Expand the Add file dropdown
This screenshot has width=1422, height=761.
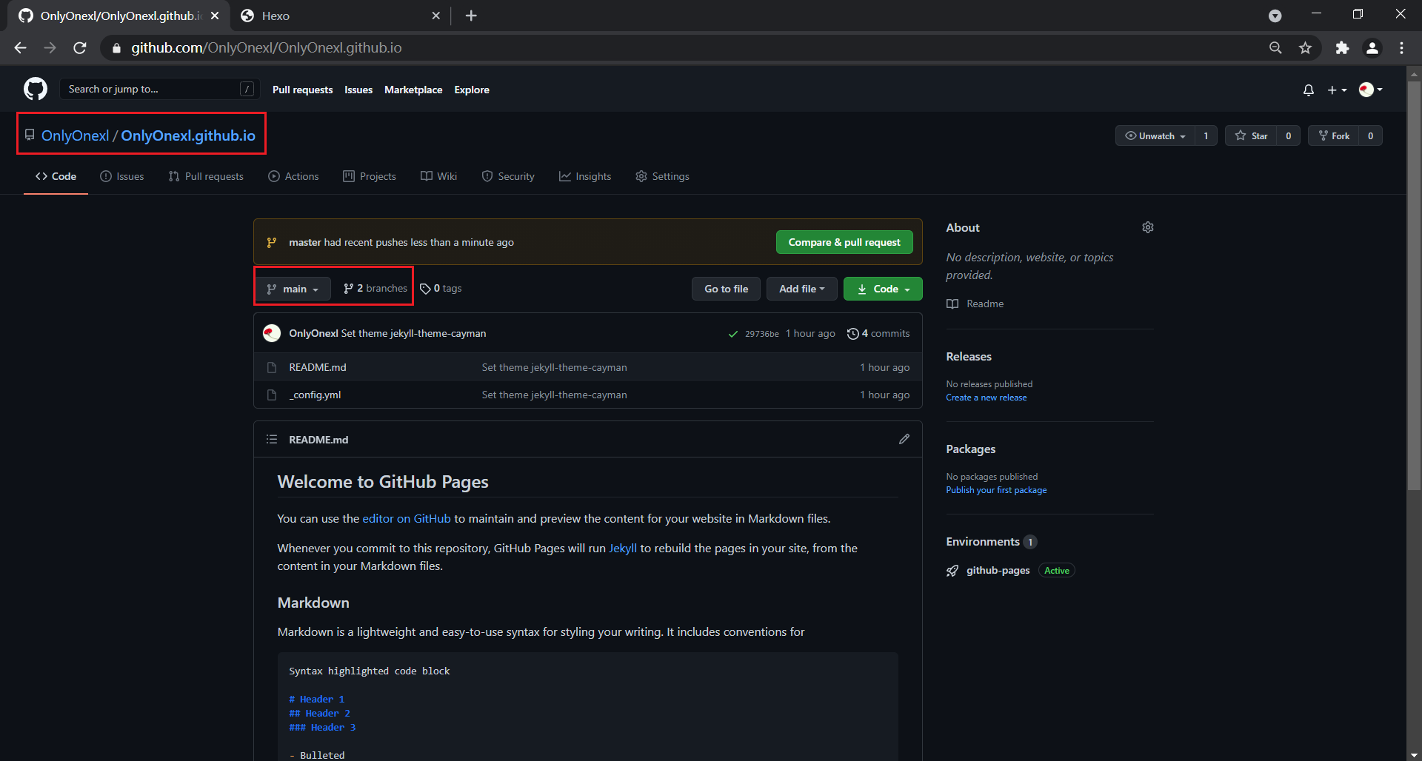tap(801, 289)
